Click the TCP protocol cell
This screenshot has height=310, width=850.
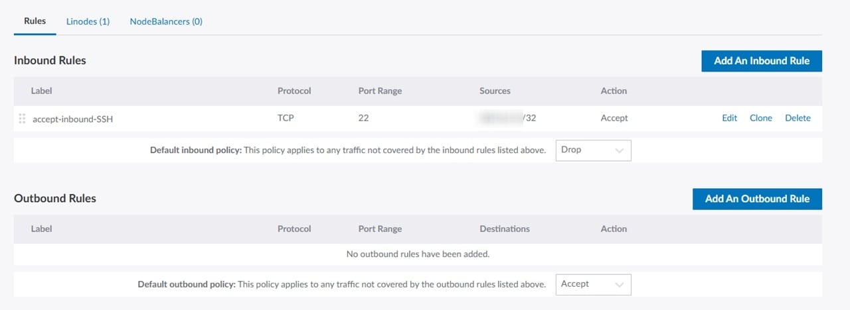(x=286, y=118)
